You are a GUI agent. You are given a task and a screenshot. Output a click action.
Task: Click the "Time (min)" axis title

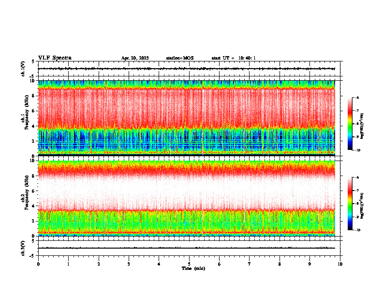pos(193,268)
